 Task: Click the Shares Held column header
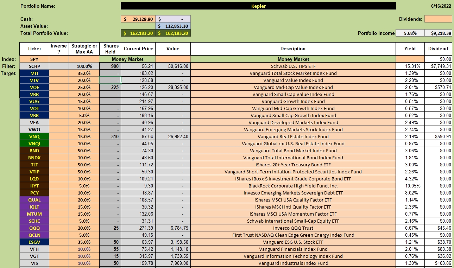point(110,49)
